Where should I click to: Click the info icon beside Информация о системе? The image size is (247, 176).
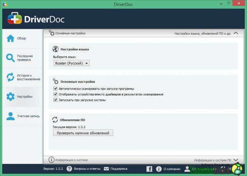51,160
